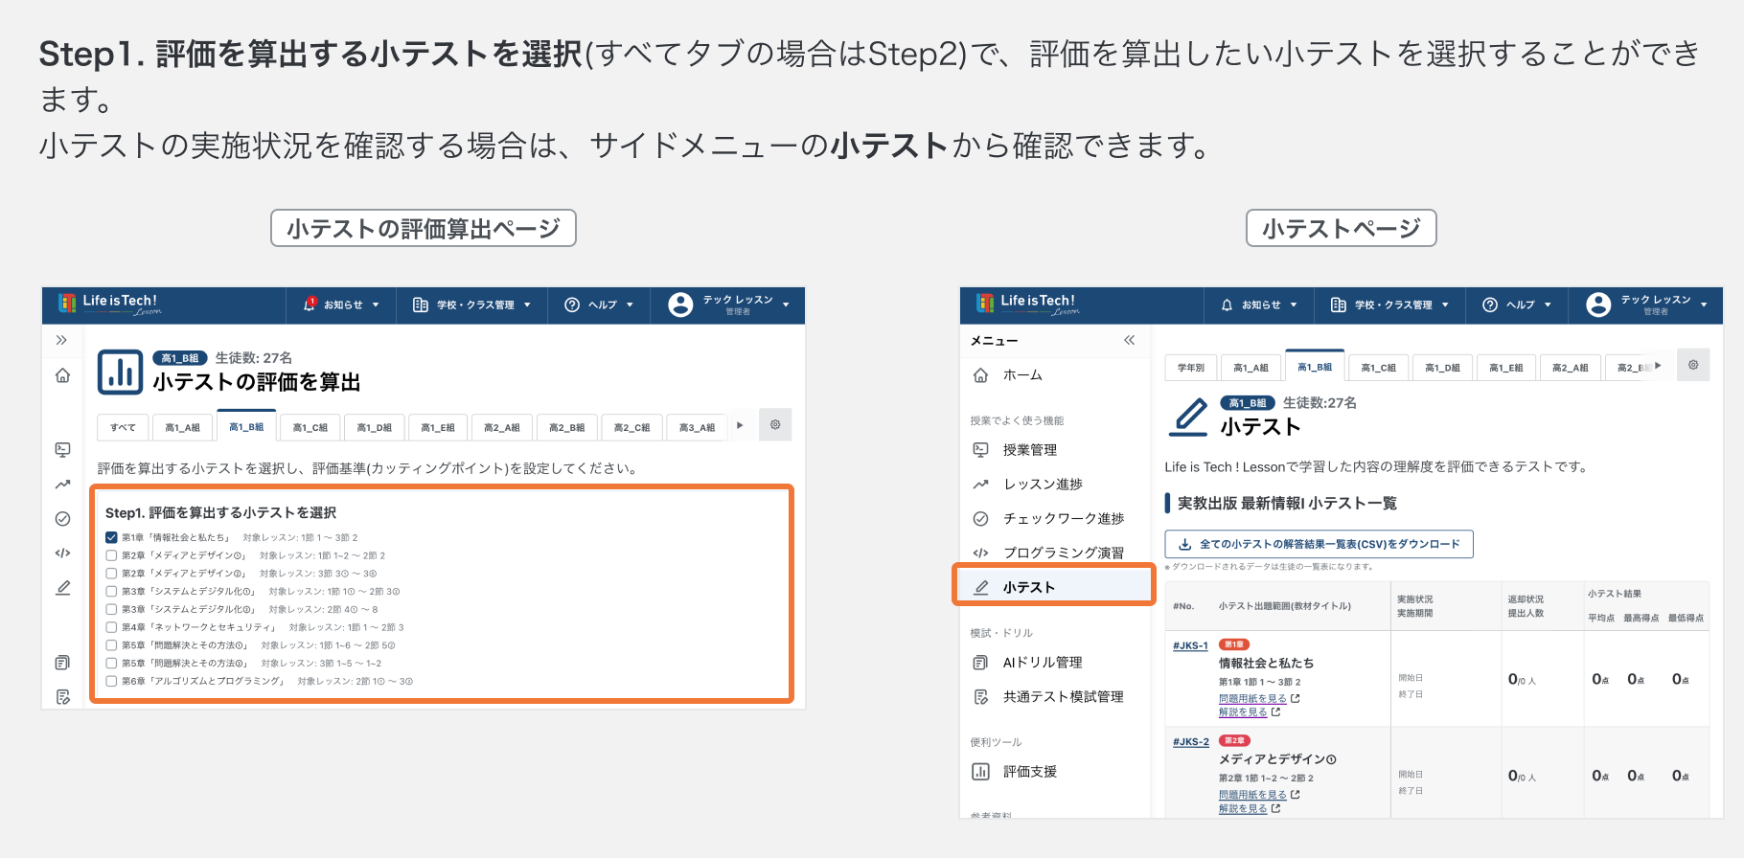Open テック レッスン user menu on the evaluation page
Screen dimensions: 1744x858
click(728, 305)
